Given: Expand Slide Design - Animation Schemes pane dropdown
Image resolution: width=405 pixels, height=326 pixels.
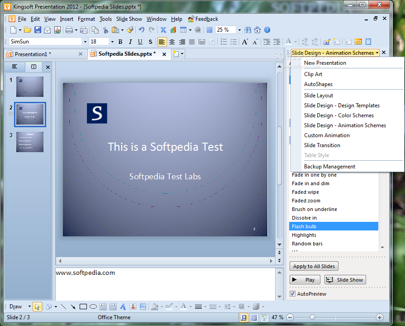Looking at the screenshot, I should [x=377, y=53].
